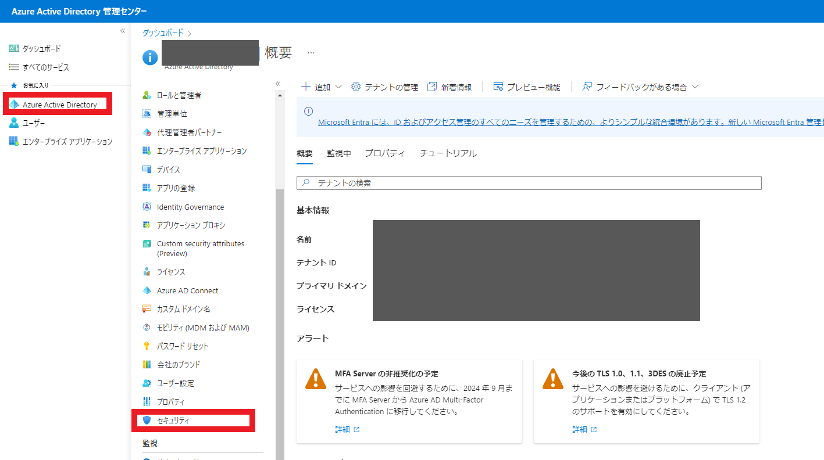This screenshot has width=824, height=460.
Task: Click the 基本情報 heading
Action: point(313,210)
